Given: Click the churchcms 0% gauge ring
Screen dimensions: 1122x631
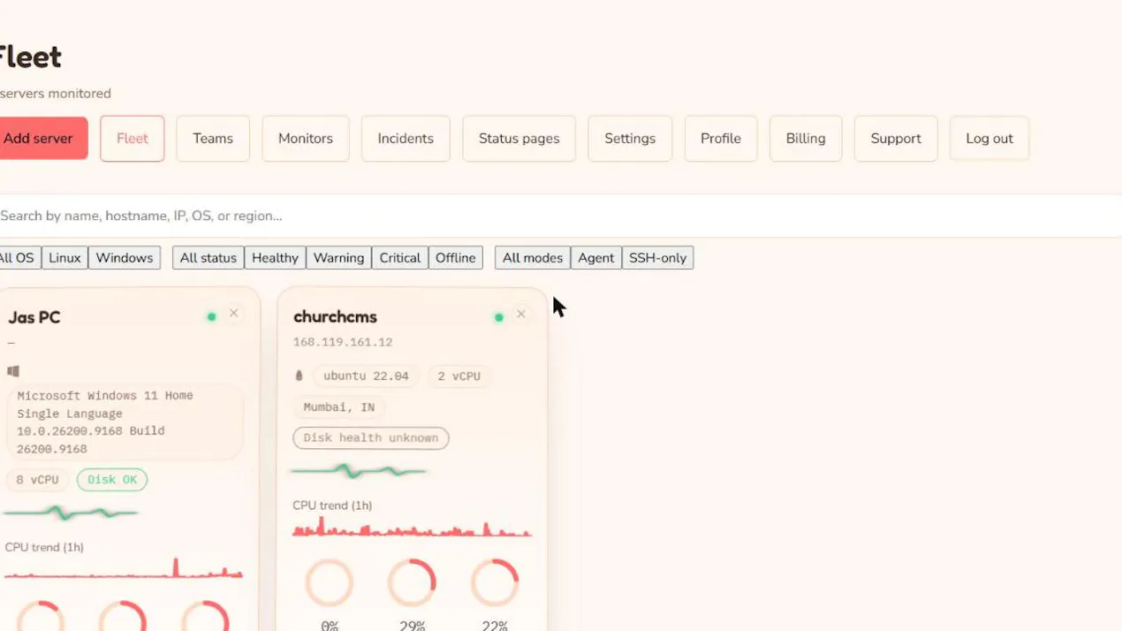Looking at the screenshot, I should tap(330, 582).
